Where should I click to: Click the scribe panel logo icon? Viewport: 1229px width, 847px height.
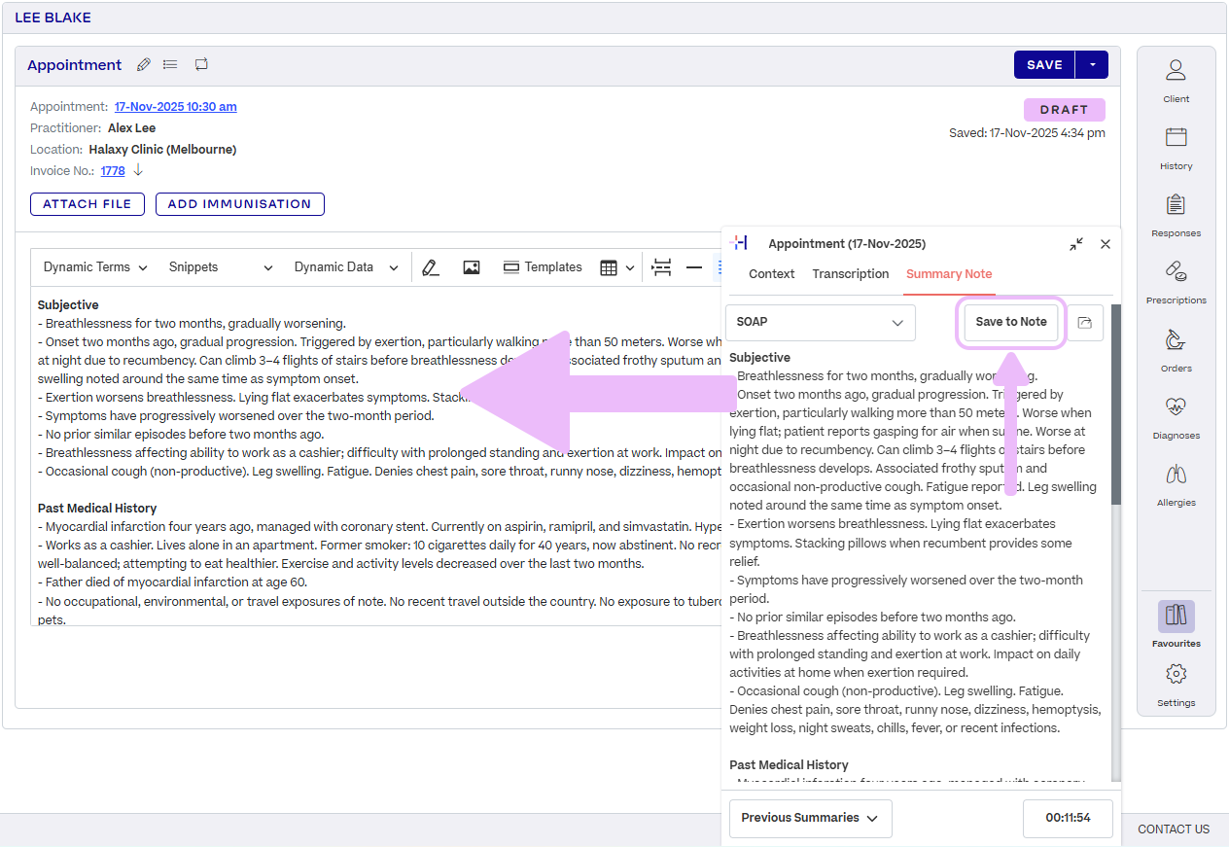point(739,243)
